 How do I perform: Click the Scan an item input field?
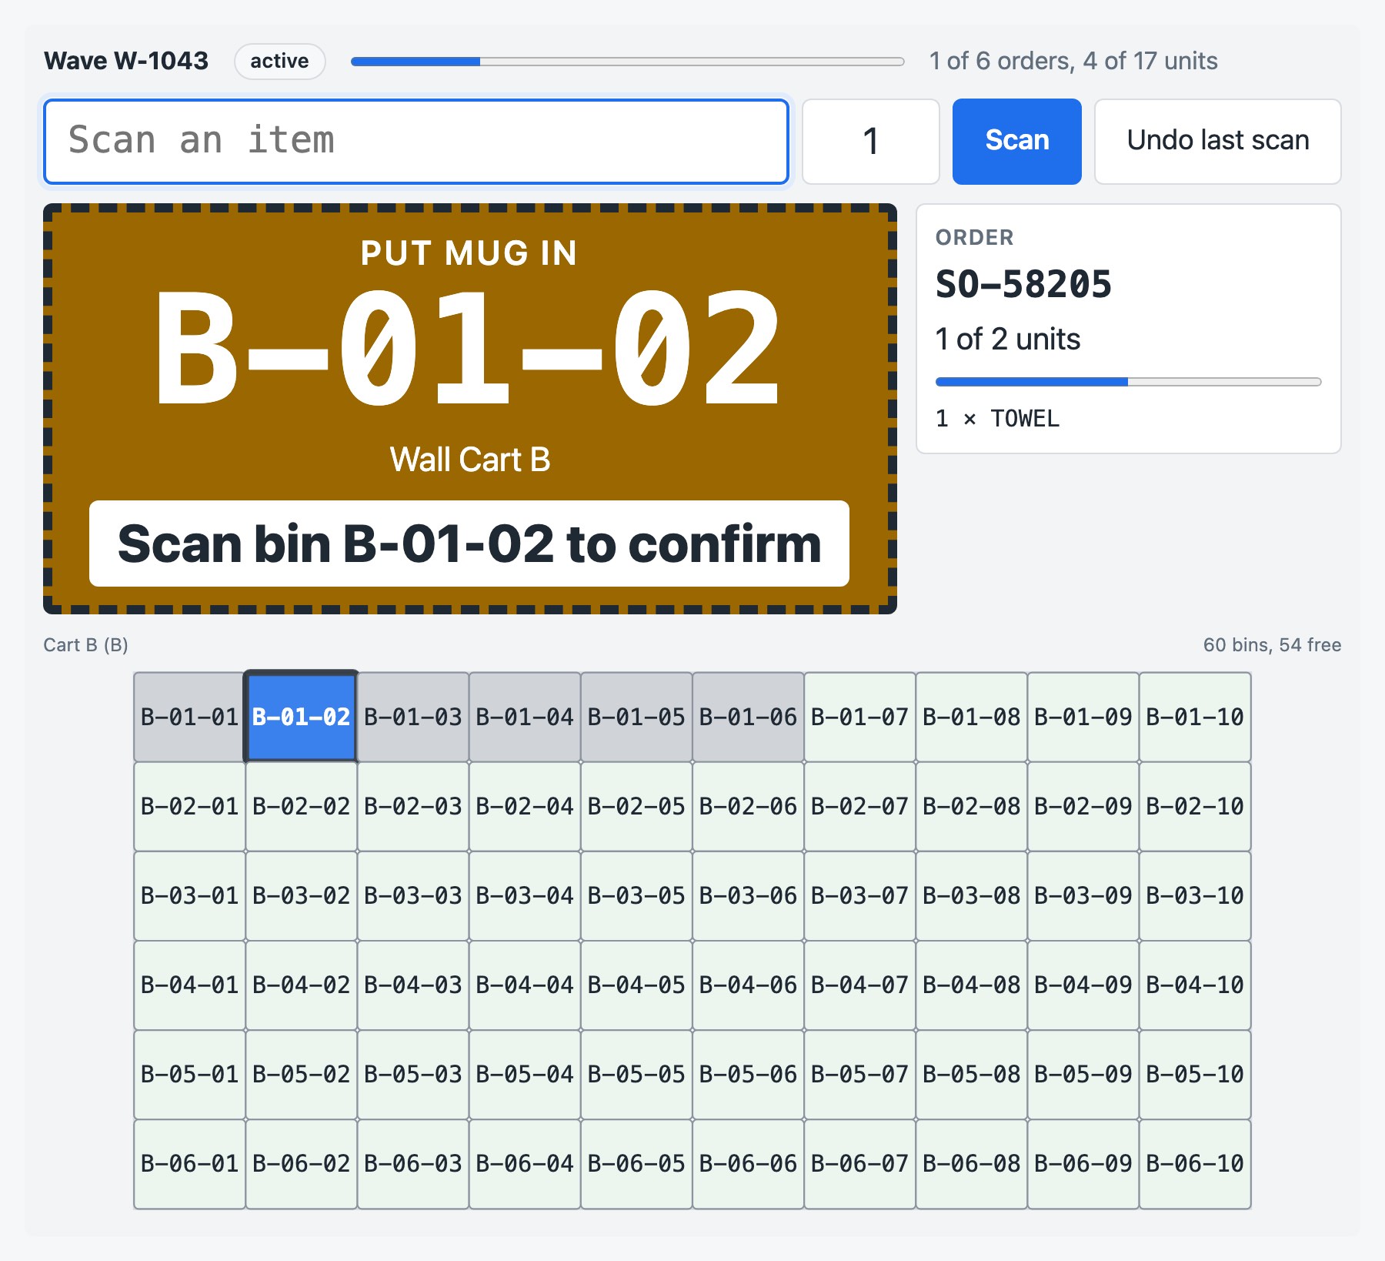point(416,141)
